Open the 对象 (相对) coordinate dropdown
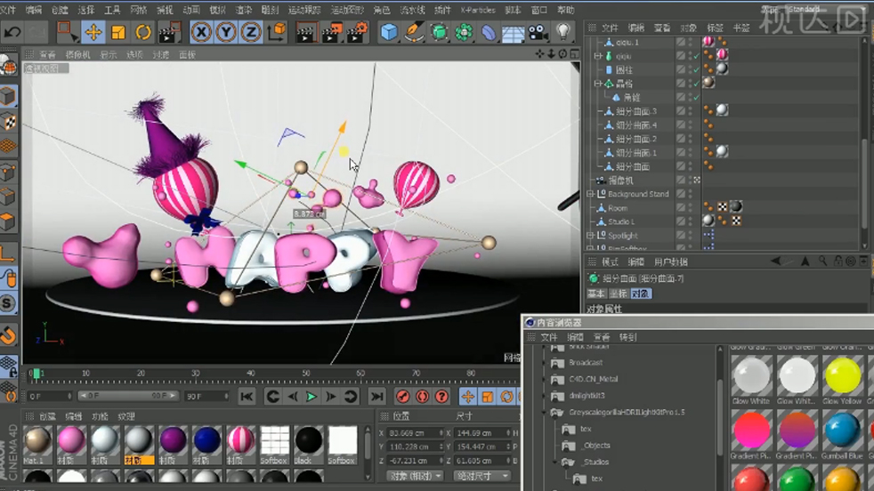 coord(414,476)
